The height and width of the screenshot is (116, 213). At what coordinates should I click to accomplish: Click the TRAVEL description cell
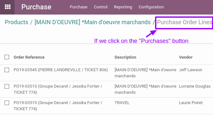coord(122,103)
